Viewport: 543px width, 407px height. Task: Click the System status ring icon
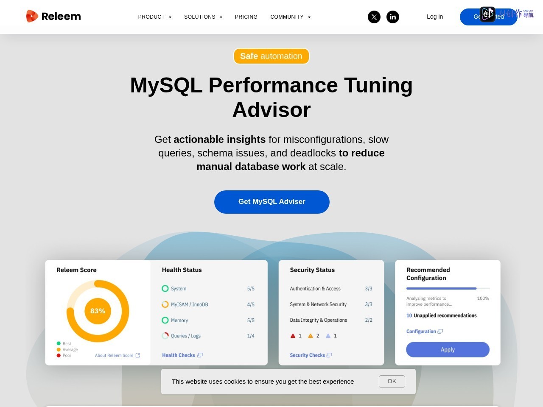[x=165, y=288]
